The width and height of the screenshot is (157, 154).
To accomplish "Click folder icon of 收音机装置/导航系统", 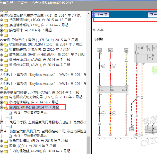I will click(x=6, y=50).
